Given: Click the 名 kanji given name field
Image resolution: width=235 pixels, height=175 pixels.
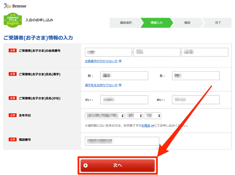Looking at the screenshot, I should click(x=196, y=76).
